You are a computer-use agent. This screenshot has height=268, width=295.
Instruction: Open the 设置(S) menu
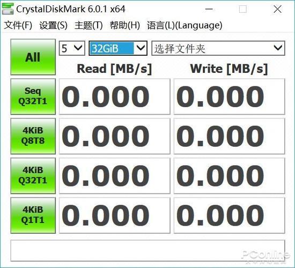53,25
